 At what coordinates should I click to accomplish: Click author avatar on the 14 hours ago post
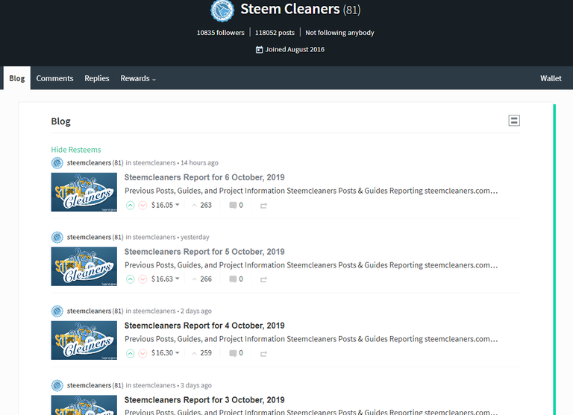[x=57, y=162]
